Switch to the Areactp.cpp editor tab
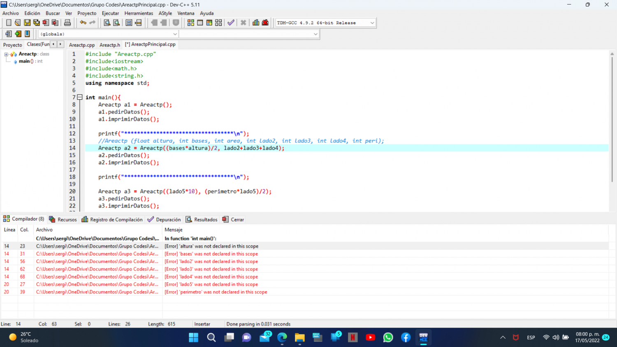This screenshot has width=617, height=347. coord(82,45)
